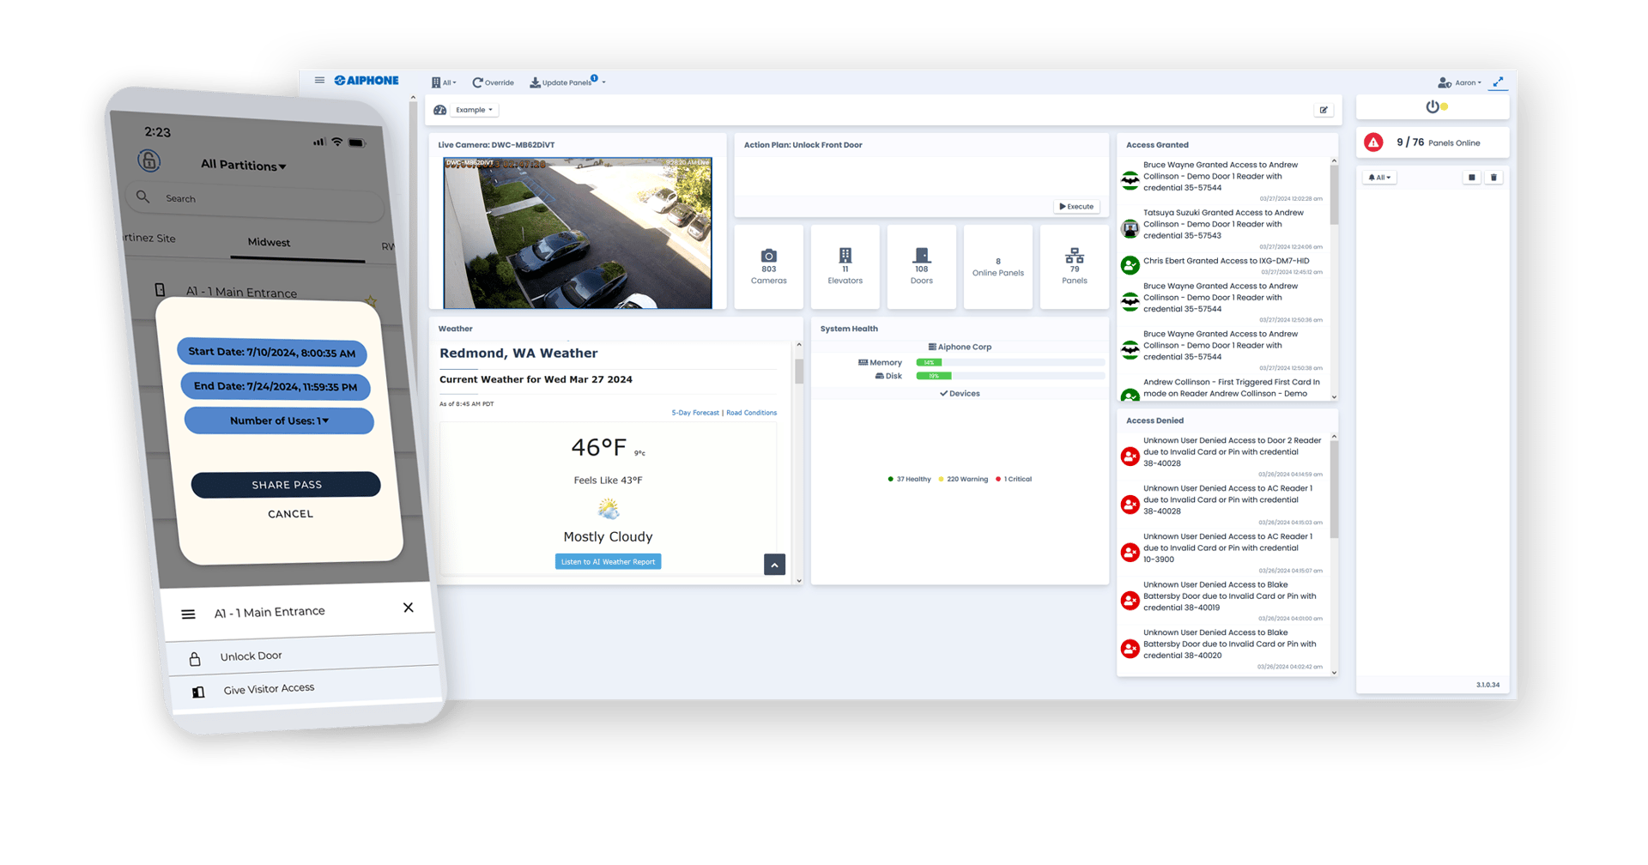Open the Doors tile showing 108 doors
The width and height of the screenshot is (1648, 865).
(x=921, y=266)
